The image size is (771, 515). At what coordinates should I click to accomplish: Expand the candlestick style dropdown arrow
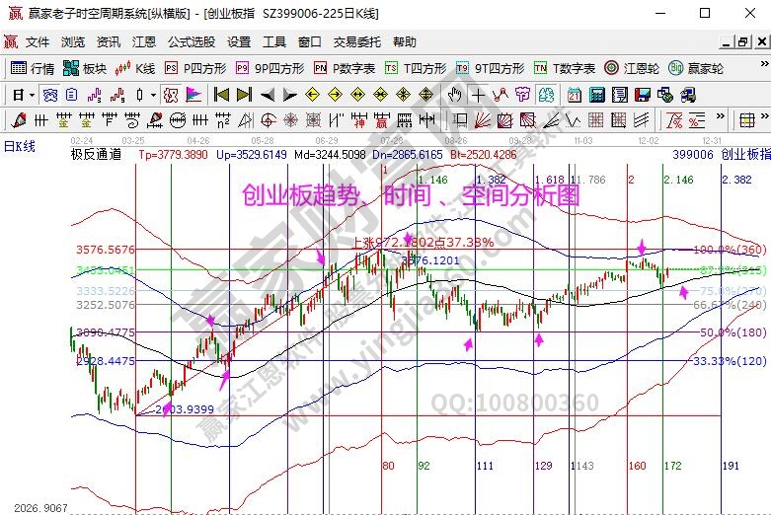click(x=152, y=95)
